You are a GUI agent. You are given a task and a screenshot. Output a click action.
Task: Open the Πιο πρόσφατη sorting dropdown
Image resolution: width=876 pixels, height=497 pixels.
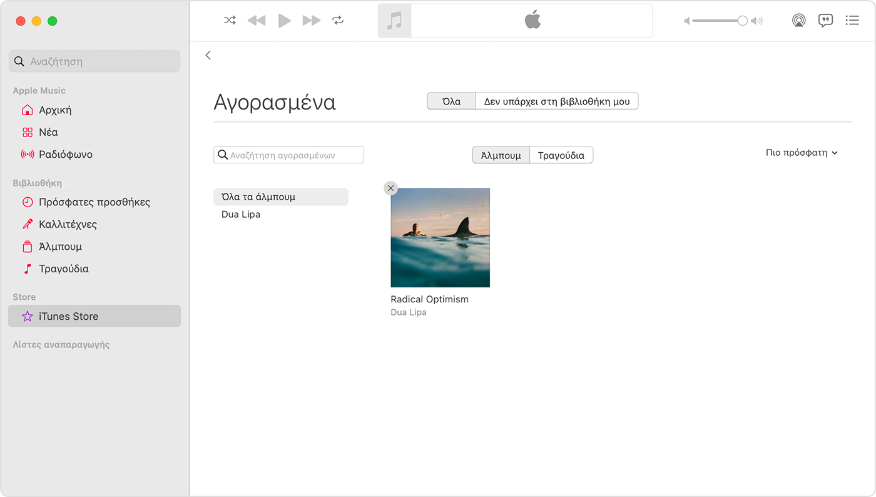[x=802, y=152]
